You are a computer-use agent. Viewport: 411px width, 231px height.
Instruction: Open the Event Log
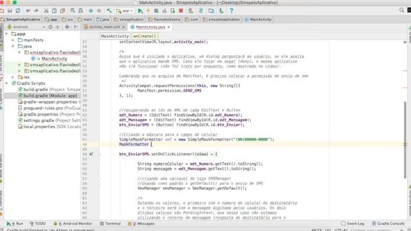353,224
